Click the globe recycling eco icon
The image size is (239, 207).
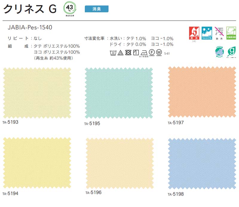click(x=220, y=52)
